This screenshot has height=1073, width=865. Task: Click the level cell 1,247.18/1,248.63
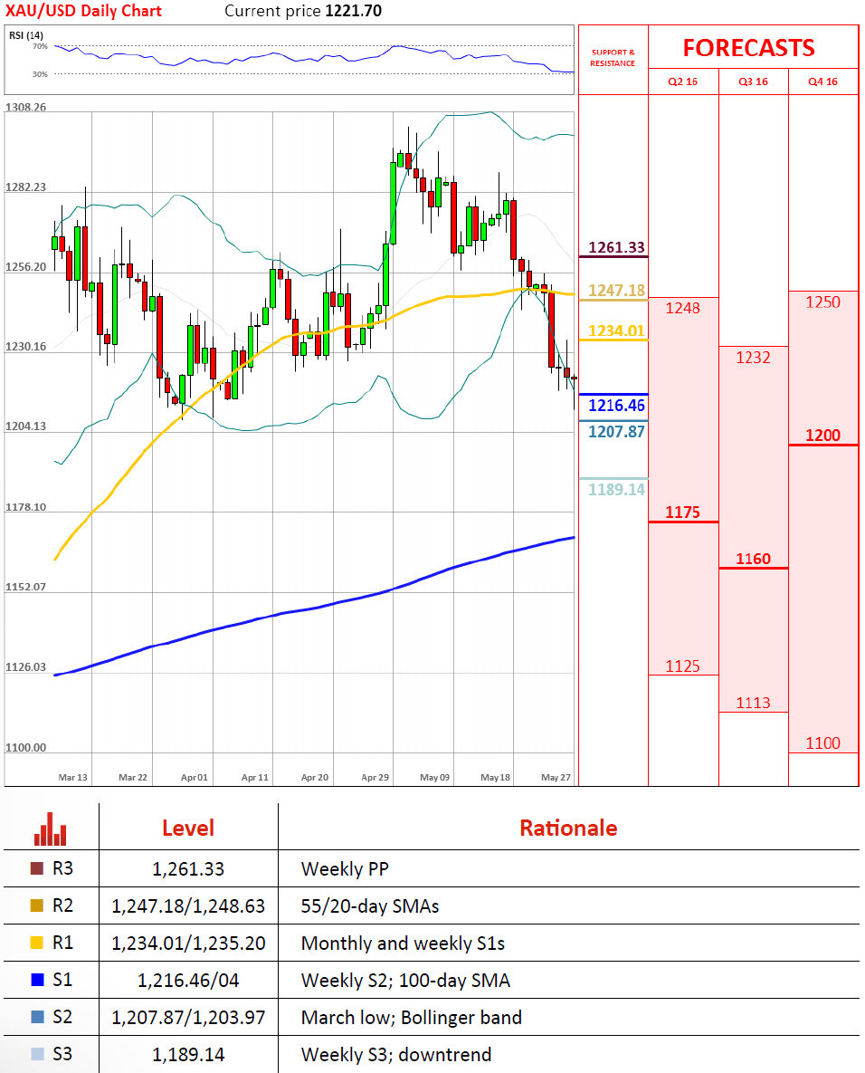pyautogui.click(x=188, y=906)
